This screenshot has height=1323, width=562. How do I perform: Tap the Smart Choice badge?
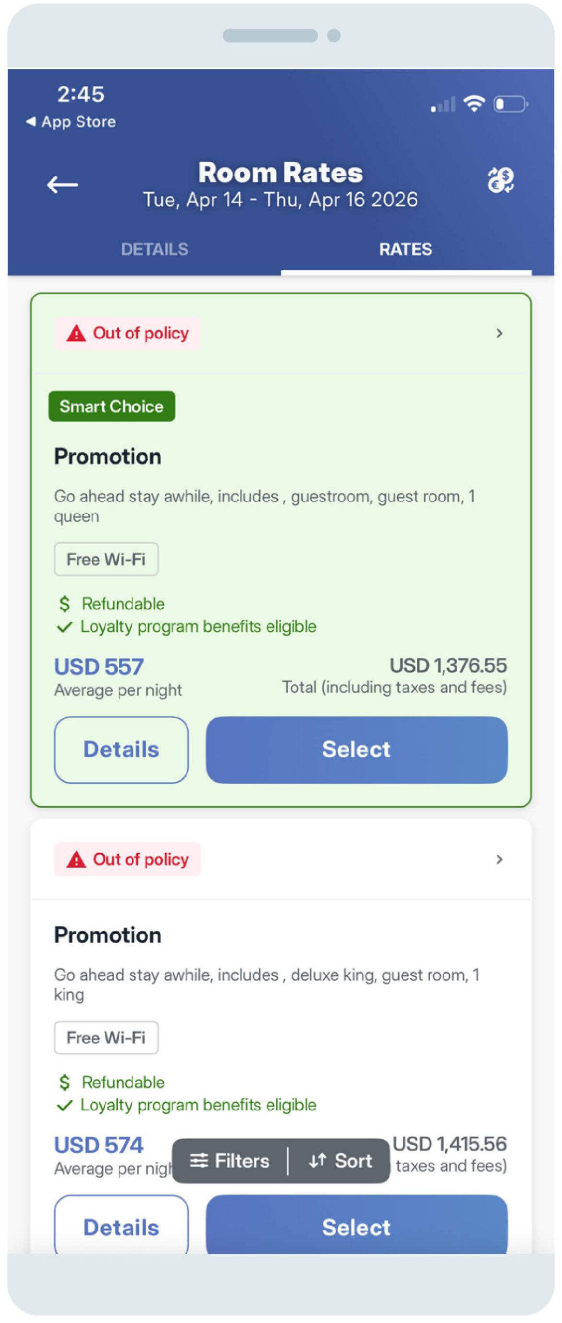tap(112, 406)
